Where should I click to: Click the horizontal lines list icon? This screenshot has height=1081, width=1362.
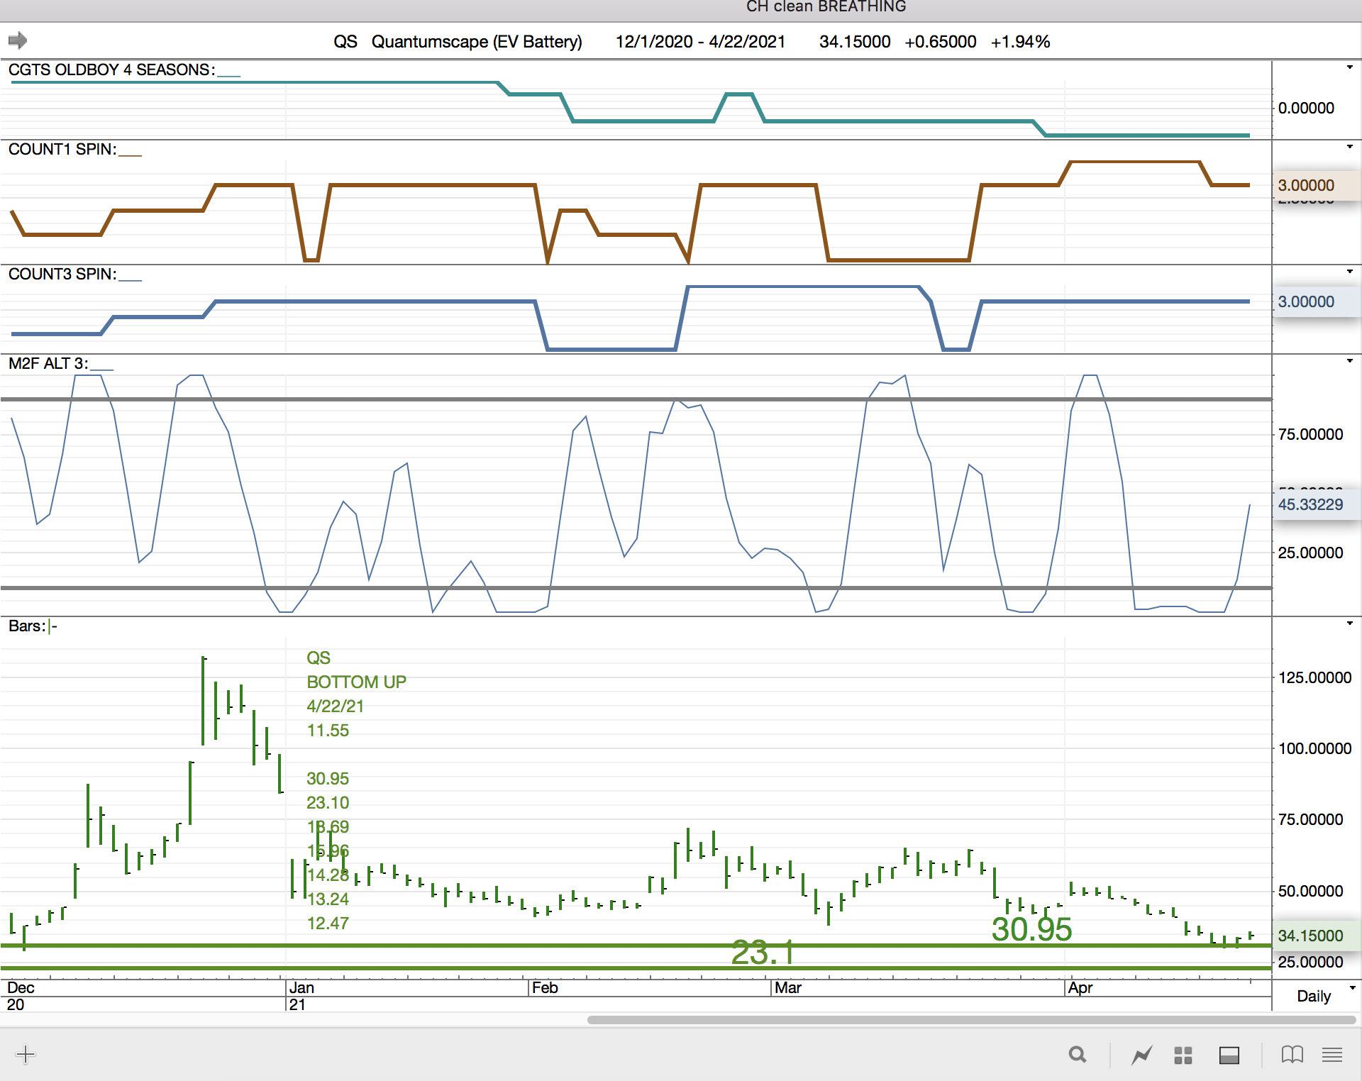(1331, 1055)
